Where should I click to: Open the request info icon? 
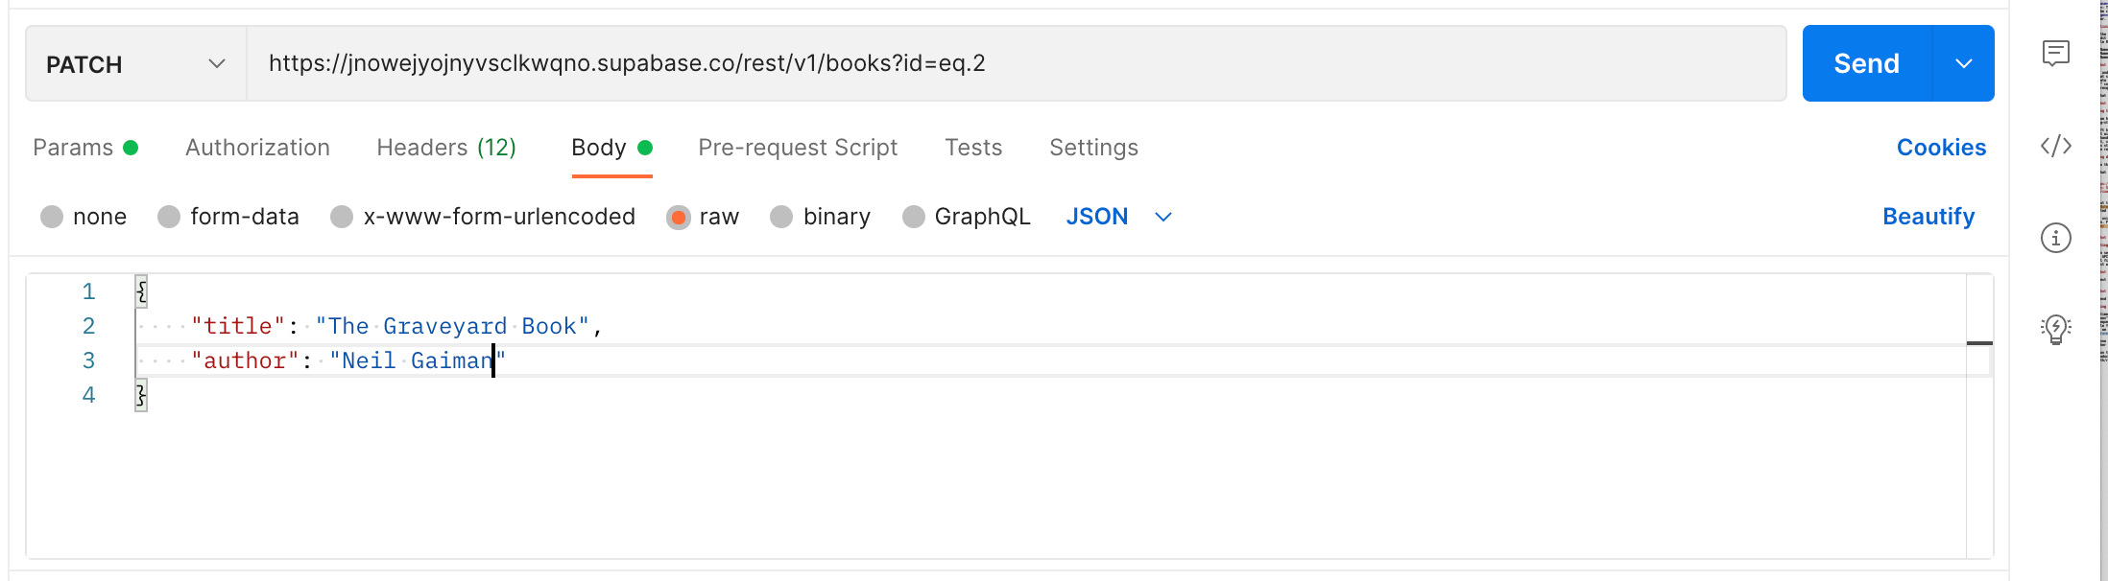click(x=2055, y=237)
